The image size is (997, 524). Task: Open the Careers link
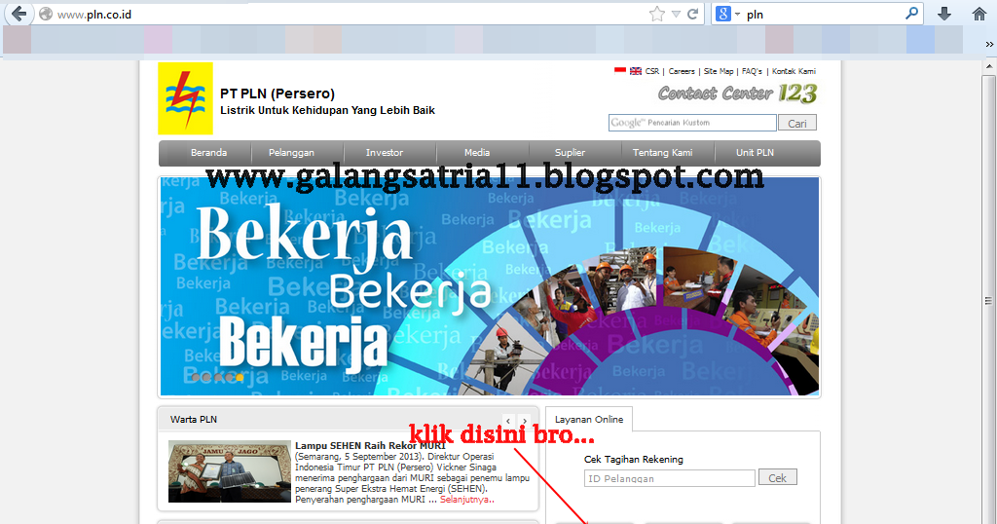click(x=682, y=71)
